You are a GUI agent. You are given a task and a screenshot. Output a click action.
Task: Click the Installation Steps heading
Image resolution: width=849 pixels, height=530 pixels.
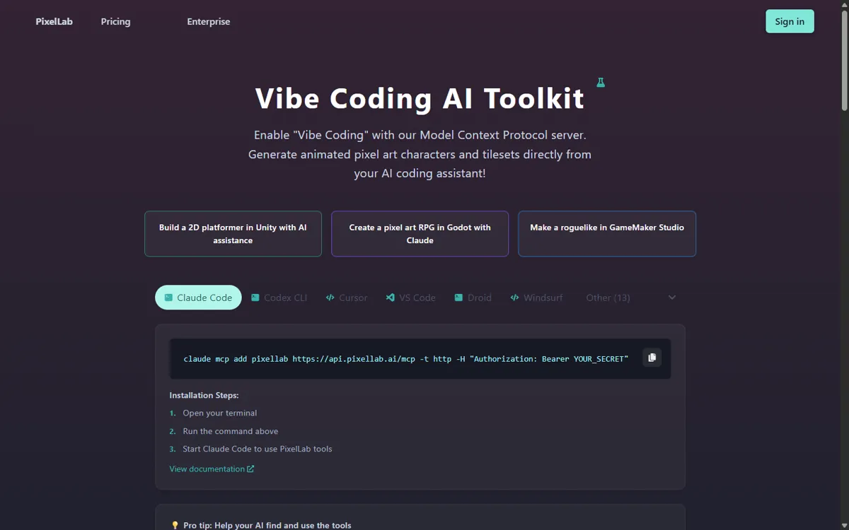(204, 395)
